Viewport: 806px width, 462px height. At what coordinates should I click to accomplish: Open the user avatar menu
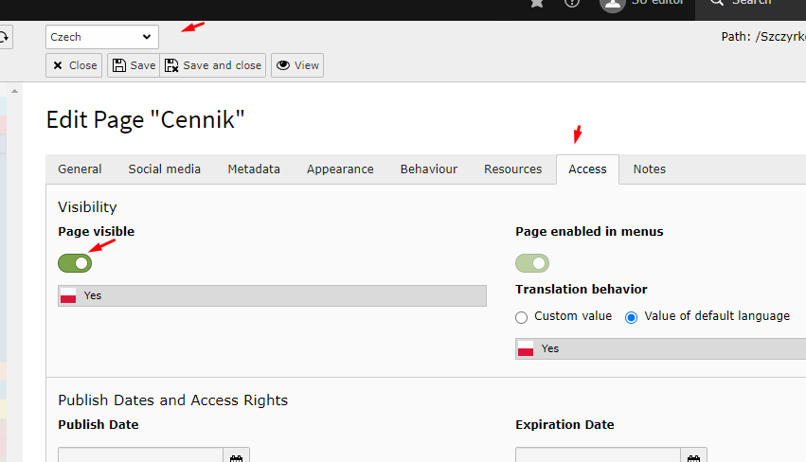tap(613, 4)
